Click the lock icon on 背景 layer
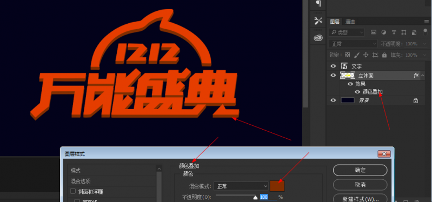Screen dimensions: 432x202 tap(415, 100)
